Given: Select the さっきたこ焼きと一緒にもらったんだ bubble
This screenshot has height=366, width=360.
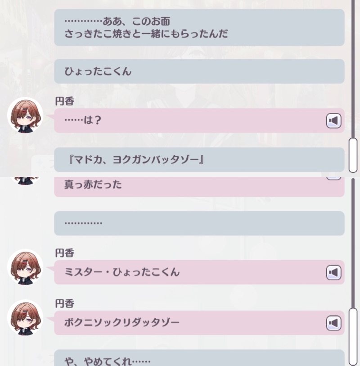Looking at the screenshot, I should (x=199, y=27).
